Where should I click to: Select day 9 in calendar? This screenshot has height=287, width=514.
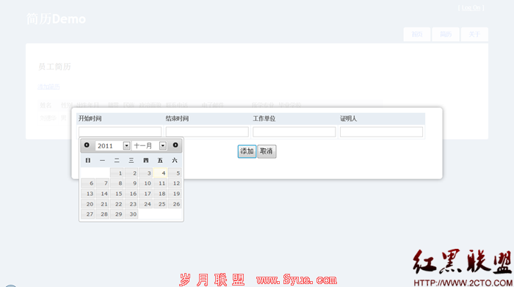click(x=131, y=184)
